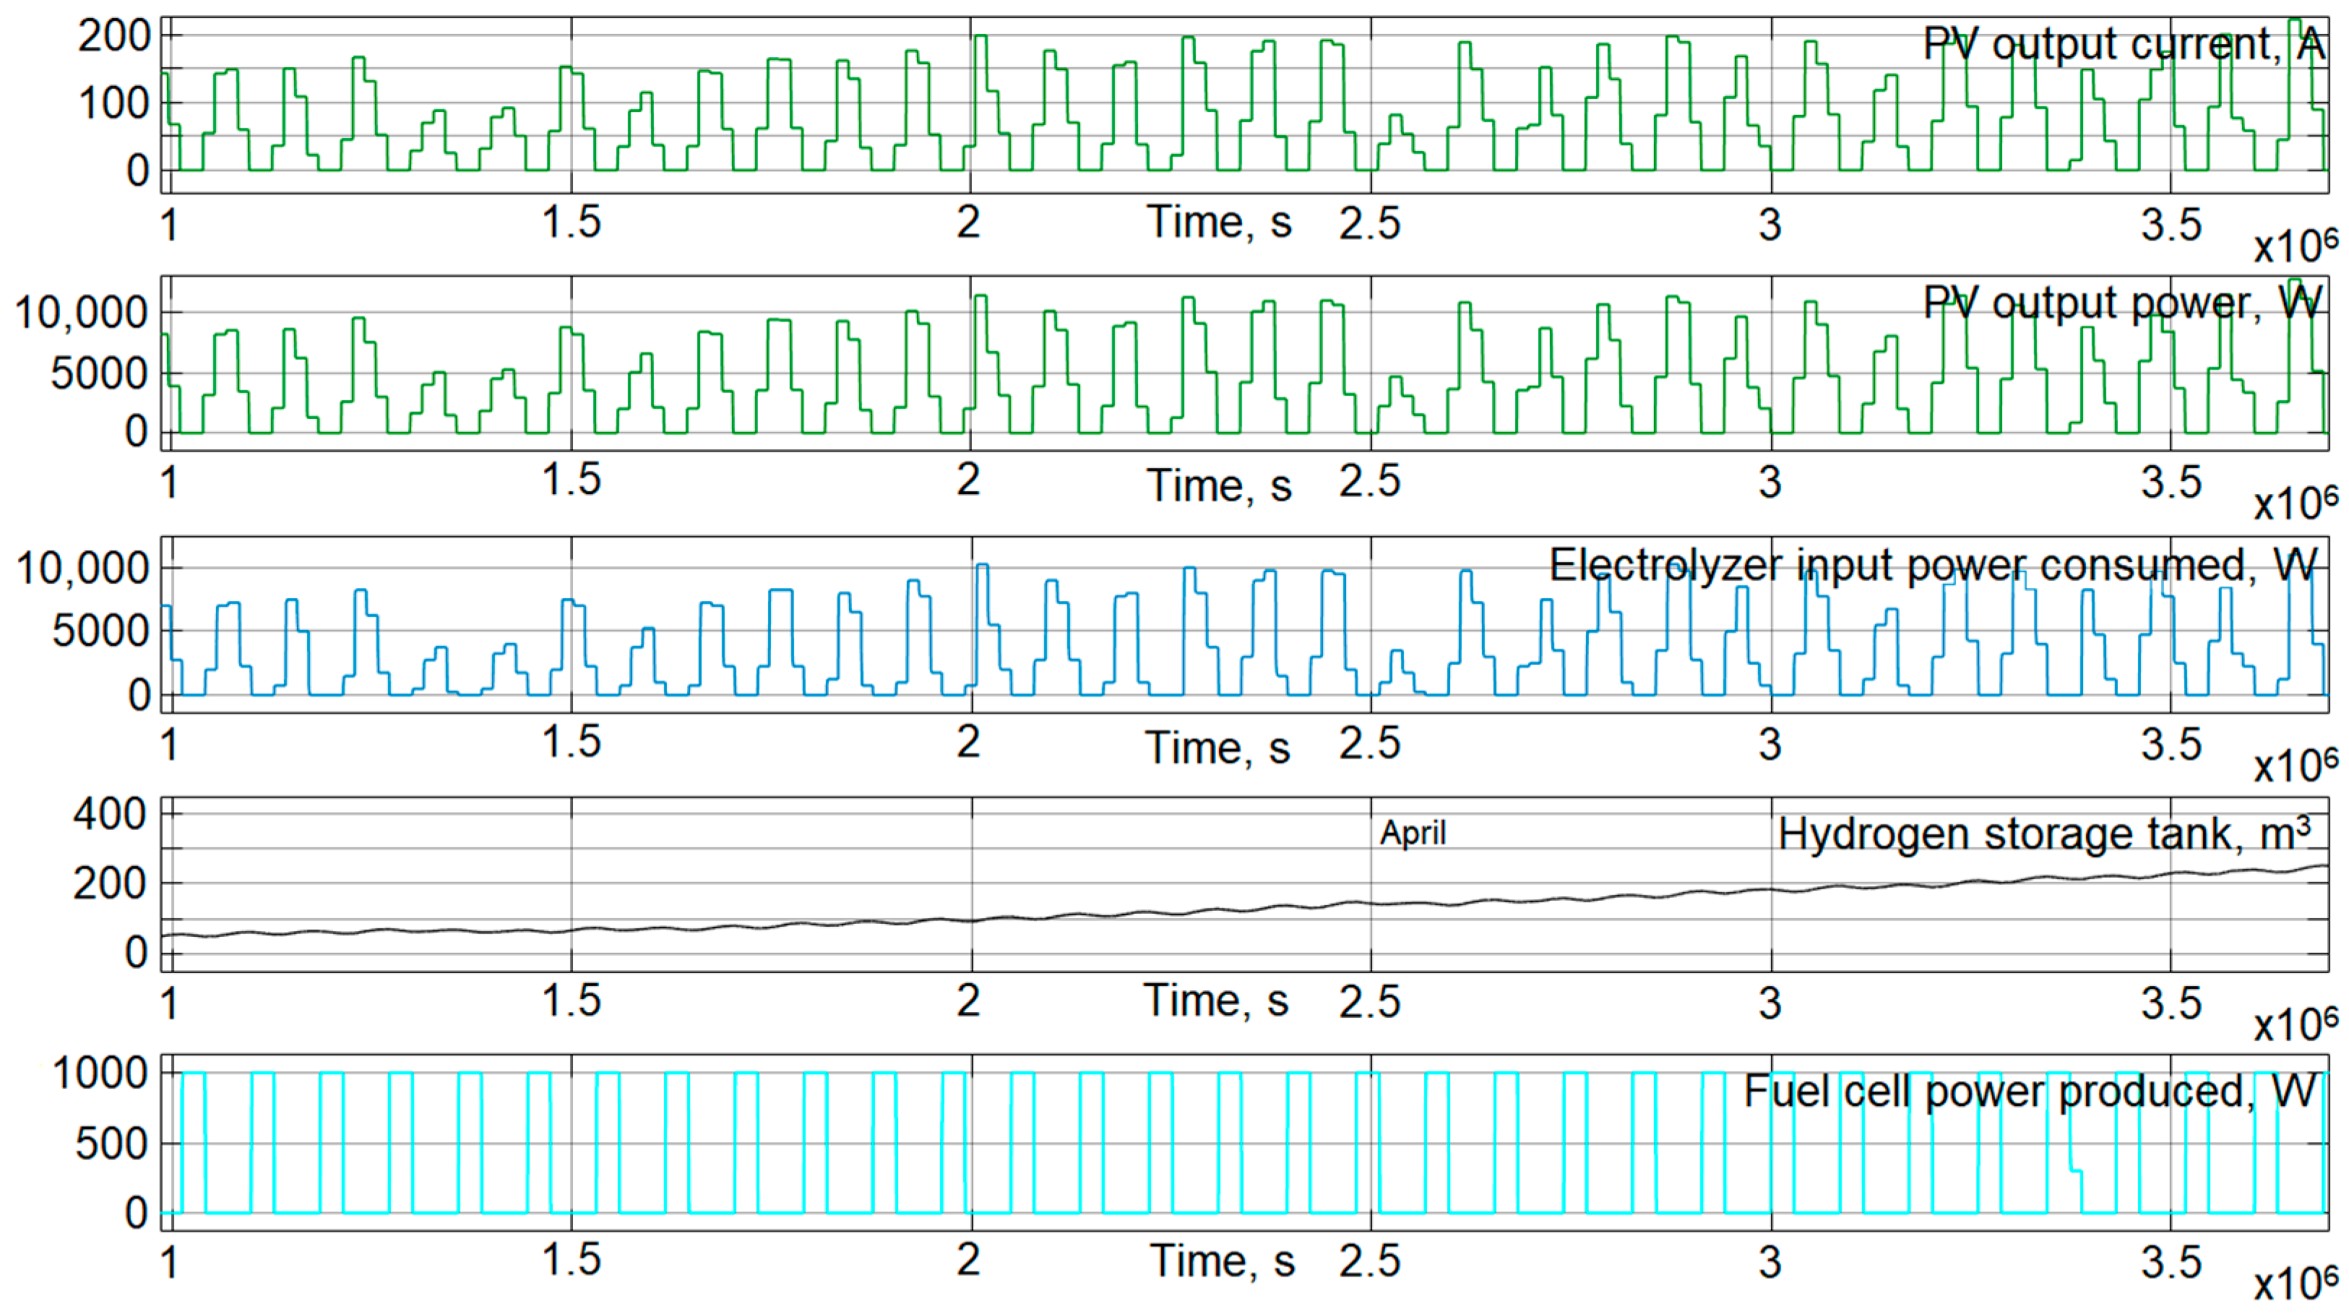Click the 'April' annotation in hydrogen plot
The width and height of the screenshot is (2349, 1314).
coord(1413,834)
